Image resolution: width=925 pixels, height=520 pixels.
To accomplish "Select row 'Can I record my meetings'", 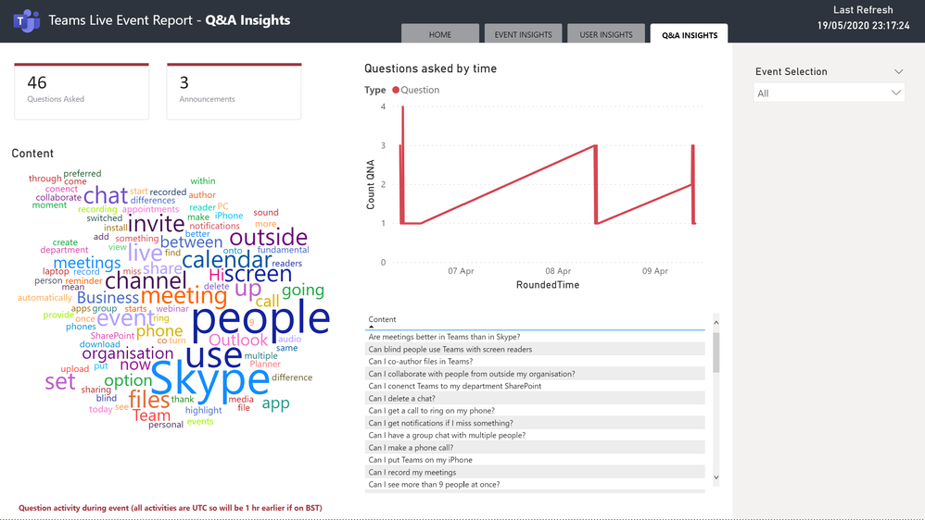I will pos(413,472).
